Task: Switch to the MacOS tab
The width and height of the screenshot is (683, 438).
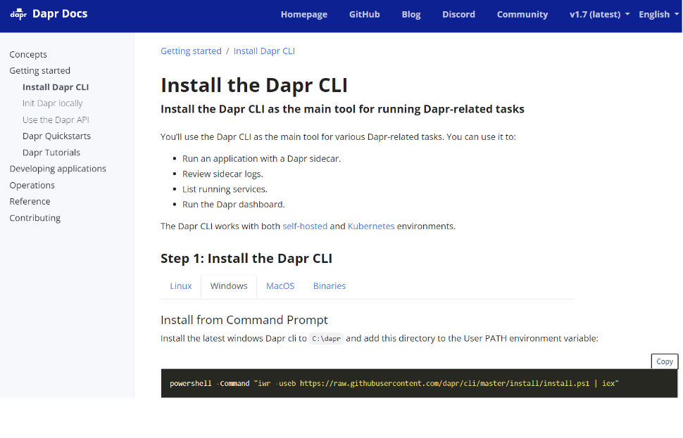Action: tap(280, 285)
